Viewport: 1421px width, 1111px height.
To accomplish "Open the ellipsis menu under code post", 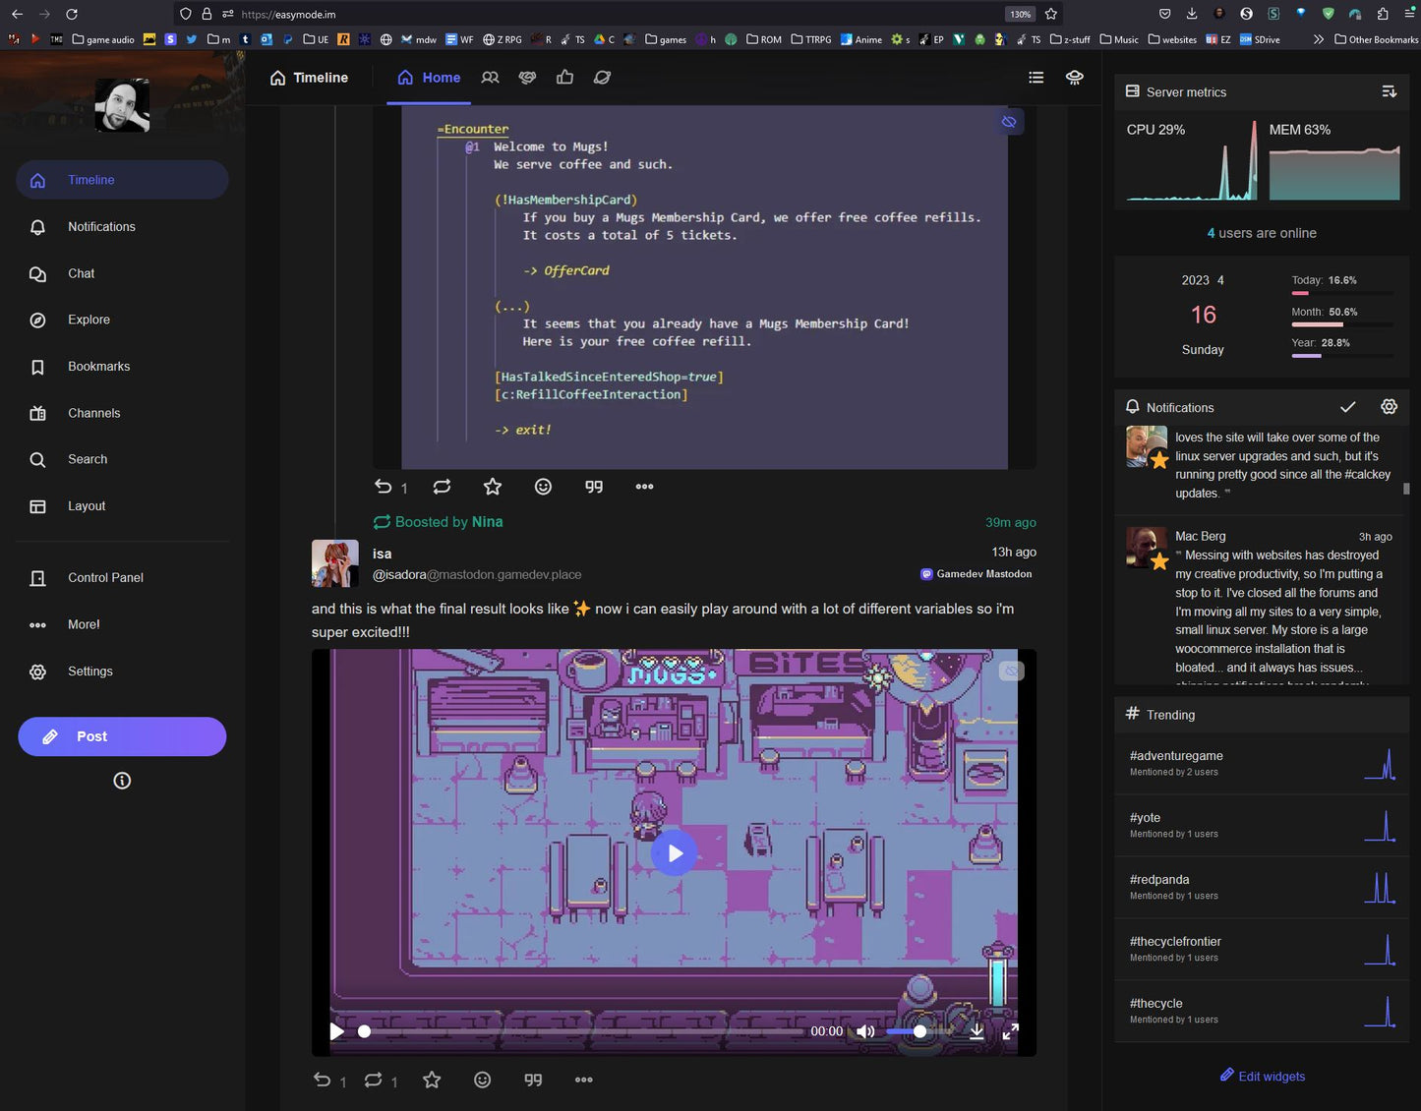I will tap(644, 487).
